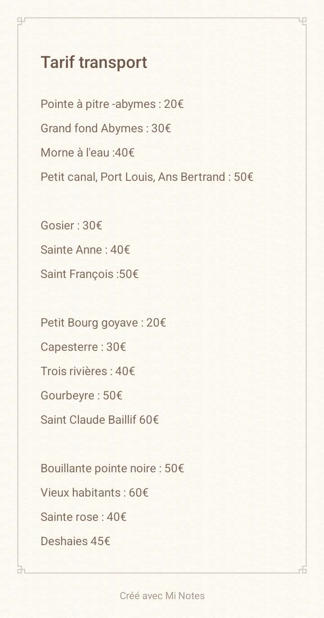The image size is (324, 618).
Task: Click the "Morne à l'eau :40€" line
Action: pyautogui.click(x=88, y=153)
